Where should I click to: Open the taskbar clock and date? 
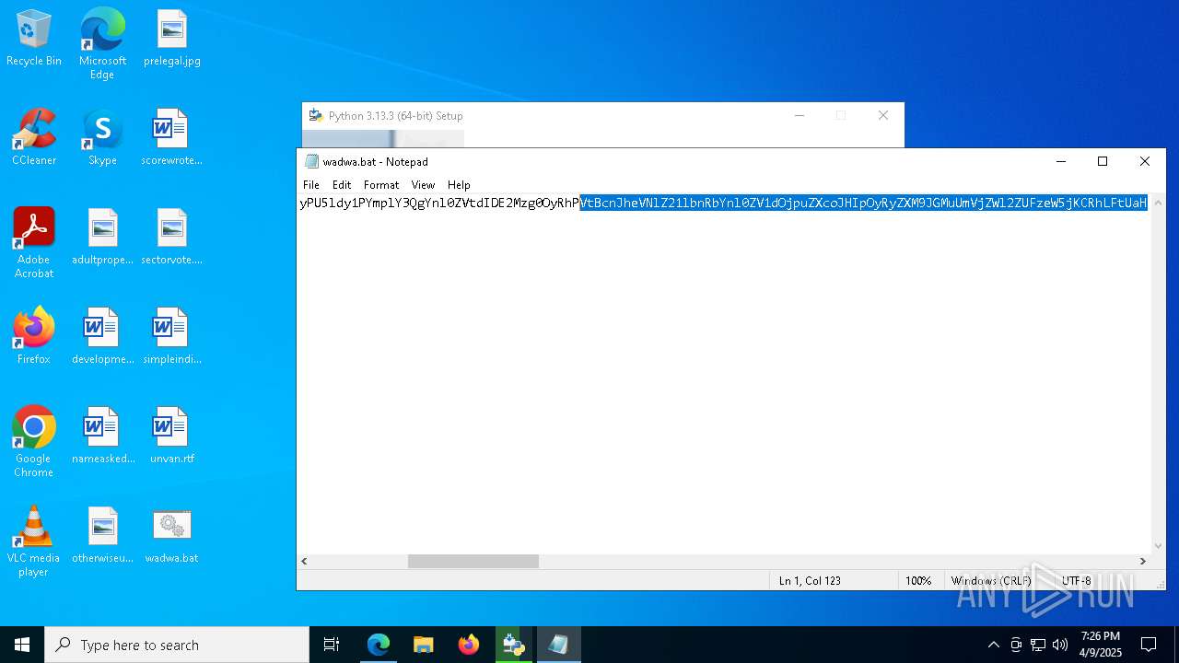point(1101,645)
